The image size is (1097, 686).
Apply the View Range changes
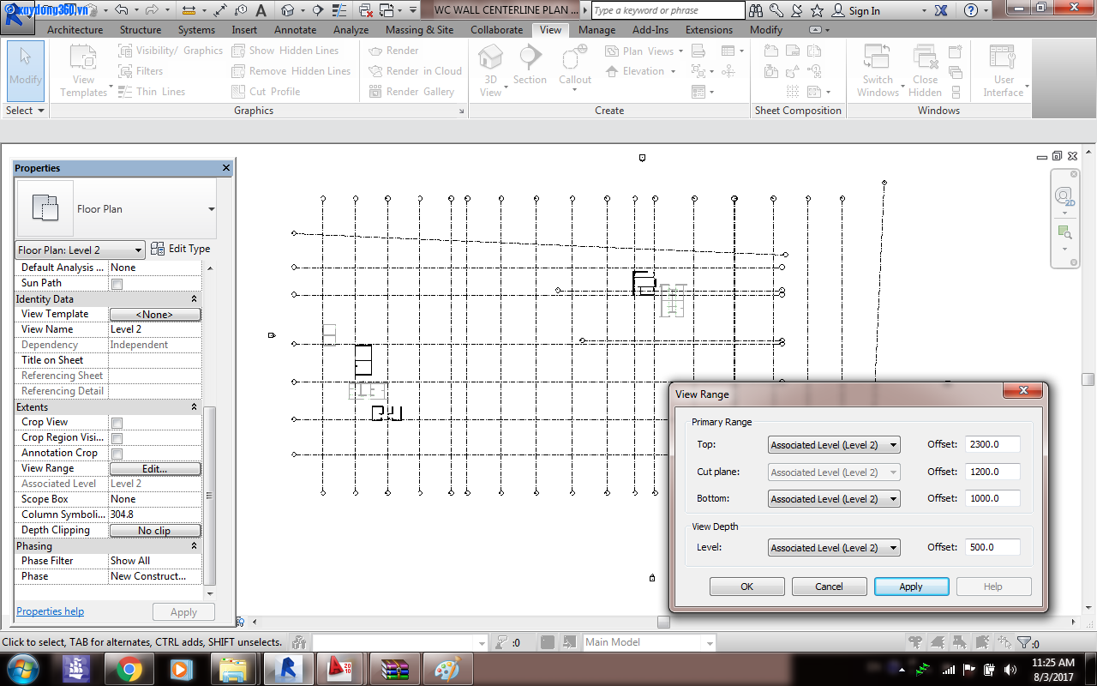911,586
